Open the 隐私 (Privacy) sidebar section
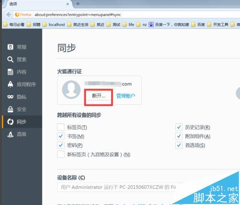 click(x=22, y=97)
